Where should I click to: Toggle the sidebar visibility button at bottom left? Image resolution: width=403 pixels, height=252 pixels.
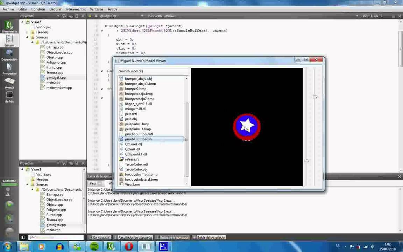[23, 237]
